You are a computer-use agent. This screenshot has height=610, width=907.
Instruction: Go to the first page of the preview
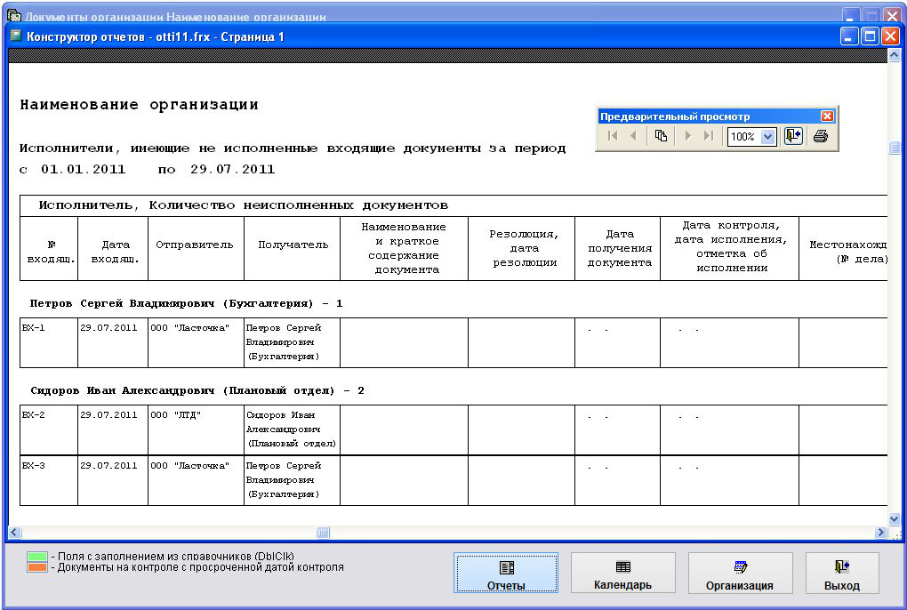tap(613, 136)
